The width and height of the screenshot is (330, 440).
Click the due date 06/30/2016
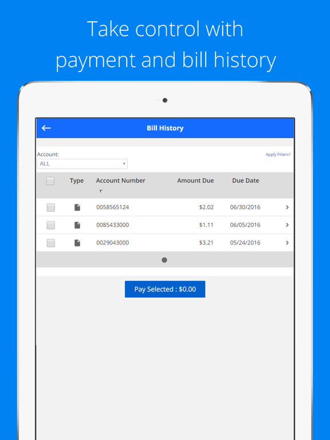pyautogui.click(x=245, y=207)
